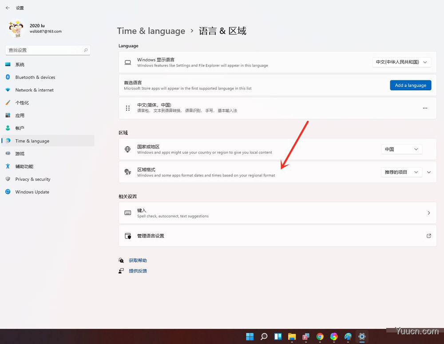This screenshot has width=444, height=344.
Task: Open 辅助功能 settings
Action: (x=48, y=166)
